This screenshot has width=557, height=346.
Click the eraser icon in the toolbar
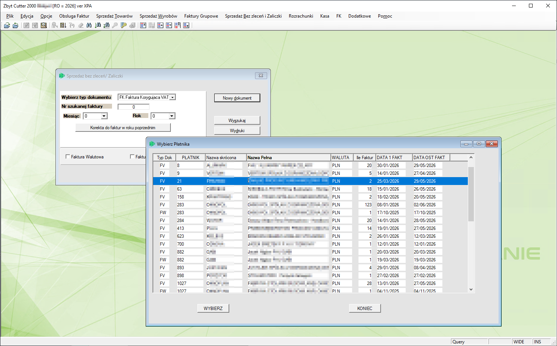pos(81,25)
